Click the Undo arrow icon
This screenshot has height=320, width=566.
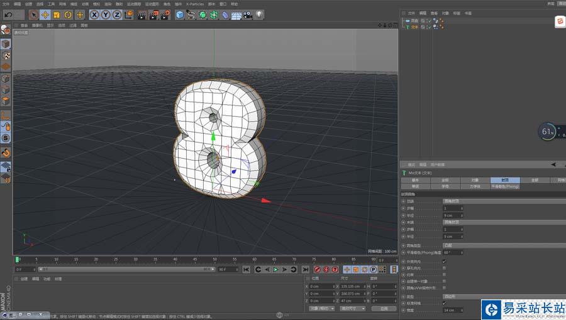[x=9, y=14]
